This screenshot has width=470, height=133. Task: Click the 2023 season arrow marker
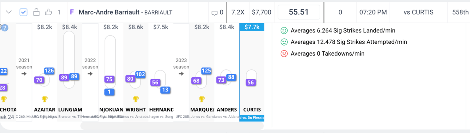coord(181,74)
